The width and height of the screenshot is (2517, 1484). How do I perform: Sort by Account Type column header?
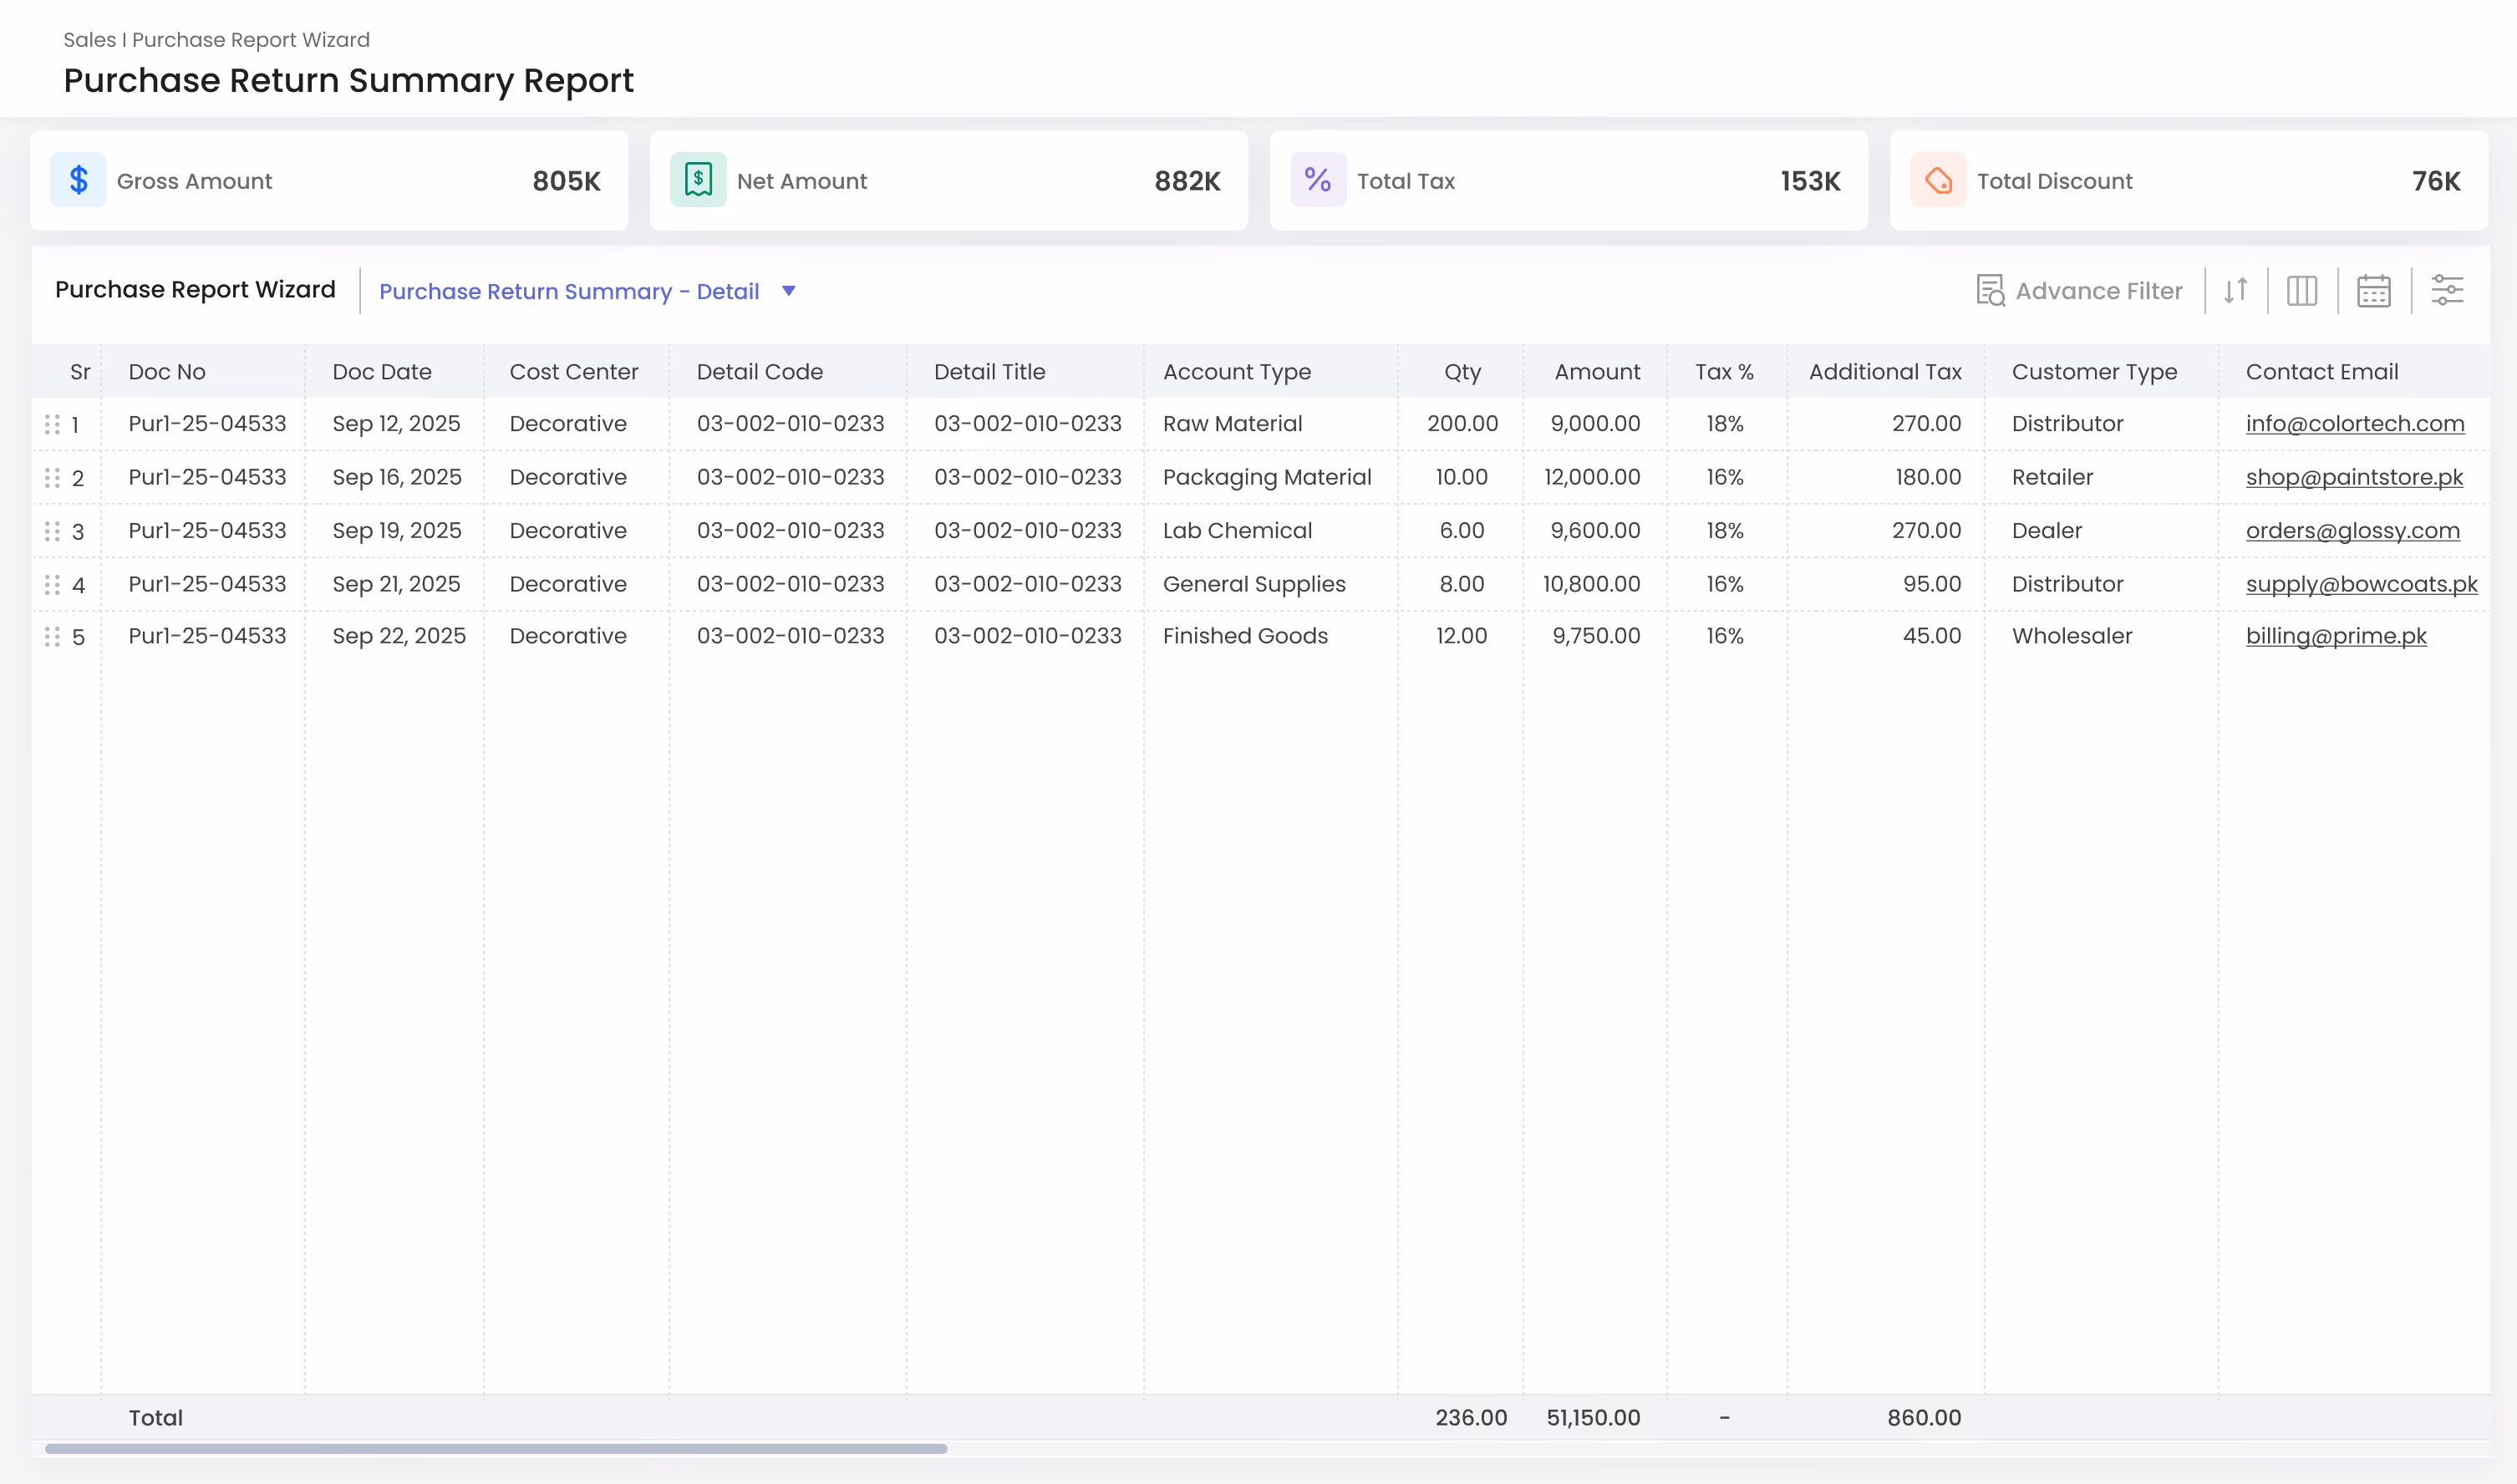pos(1237,372)
